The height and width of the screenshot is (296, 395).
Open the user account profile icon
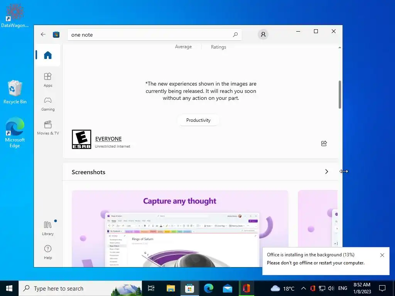(263, 34)
